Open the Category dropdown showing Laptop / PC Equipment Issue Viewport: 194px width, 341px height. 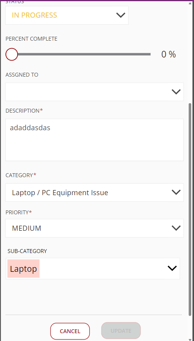pyautogui.click(x=95, y=192)
